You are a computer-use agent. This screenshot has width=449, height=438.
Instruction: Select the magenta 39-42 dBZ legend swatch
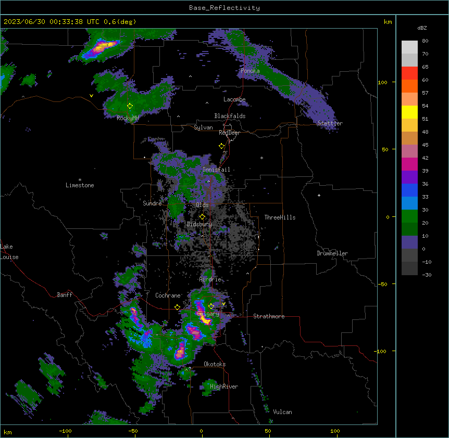[x=409, y=164]
